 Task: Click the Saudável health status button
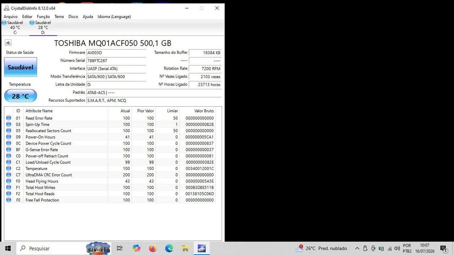[21, 67]
